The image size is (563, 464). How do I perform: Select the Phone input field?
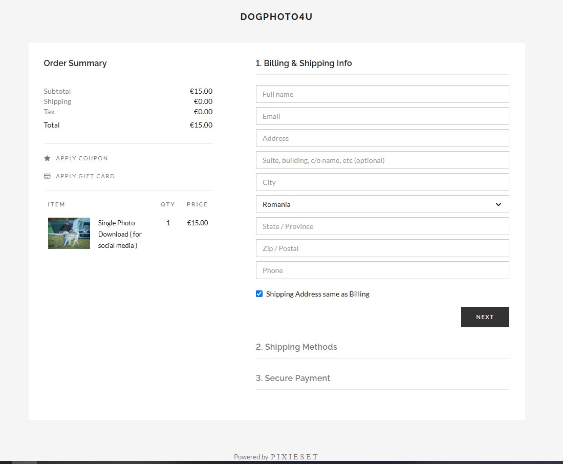tap(382, 270)
